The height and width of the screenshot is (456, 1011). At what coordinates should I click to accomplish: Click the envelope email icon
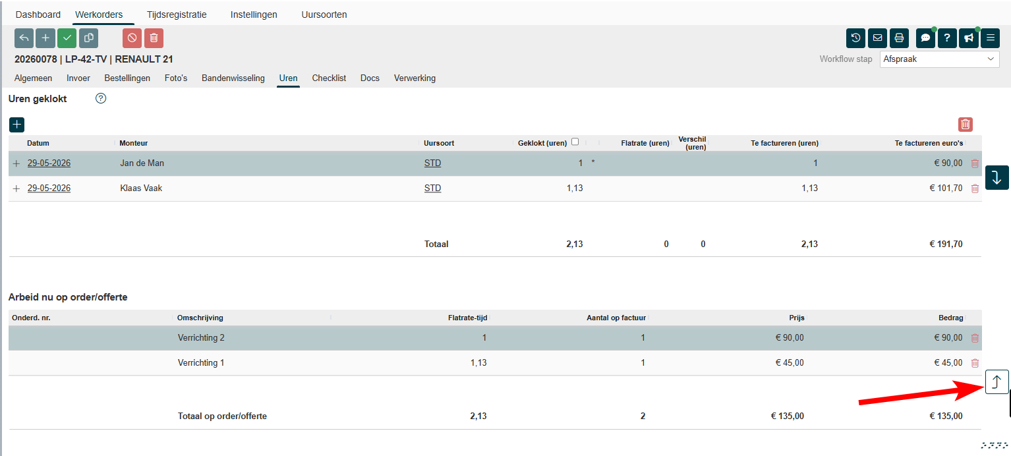(877, 38)
